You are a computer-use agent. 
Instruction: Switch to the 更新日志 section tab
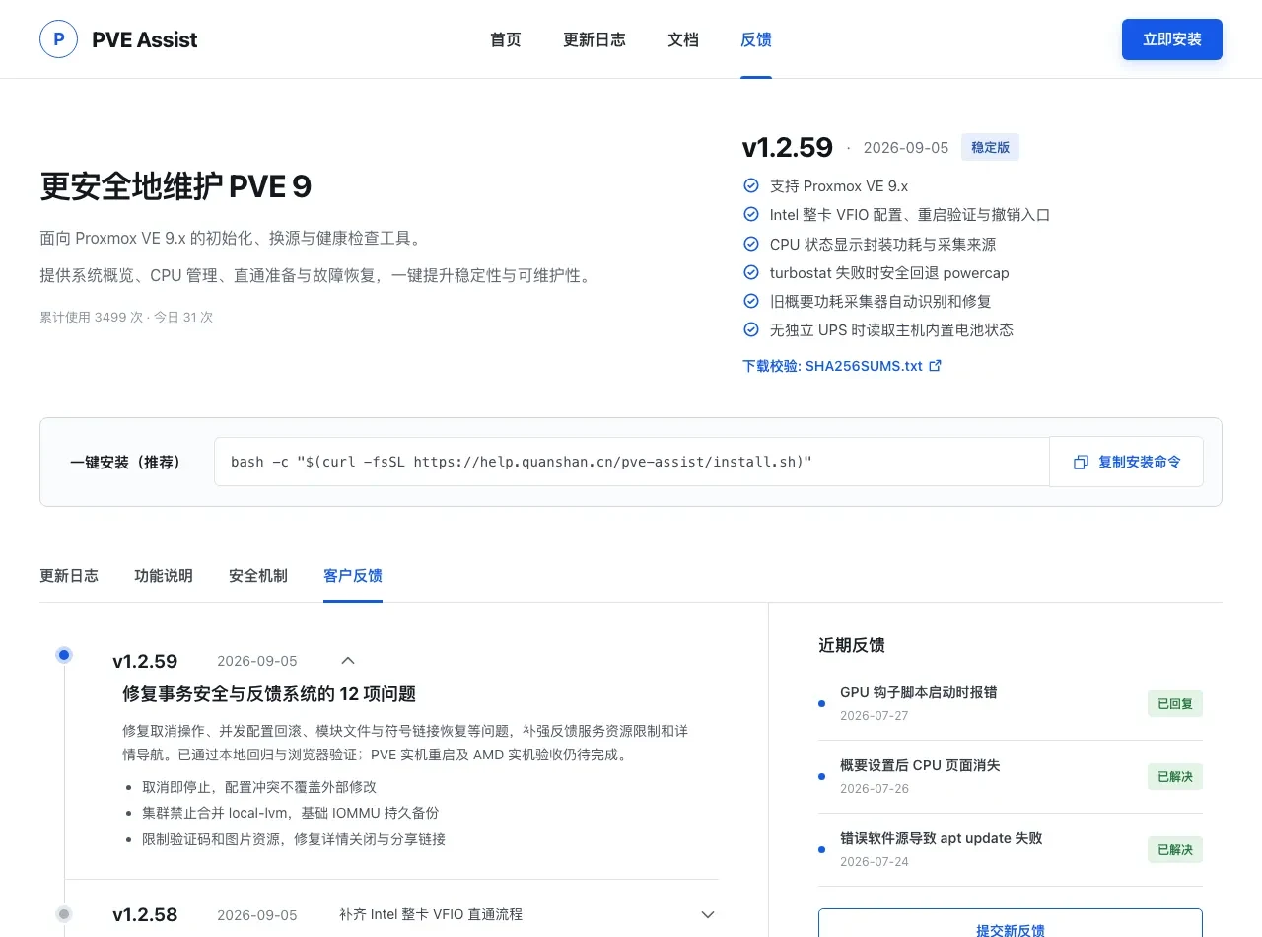click(x=69, y=576)
